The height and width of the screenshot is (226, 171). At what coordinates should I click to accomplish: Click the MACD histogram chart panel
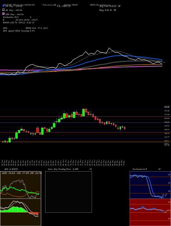click(21, 212)
